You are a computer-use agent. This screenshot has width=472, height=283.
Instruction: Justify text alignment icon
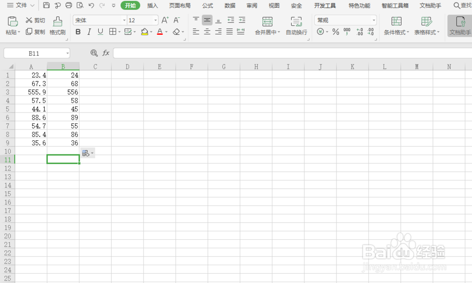[x=229, y=32]
